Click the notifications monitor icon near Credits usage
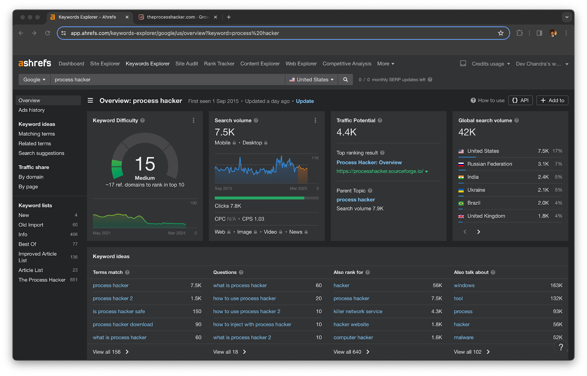587x376 pixels. pos(463,63)
